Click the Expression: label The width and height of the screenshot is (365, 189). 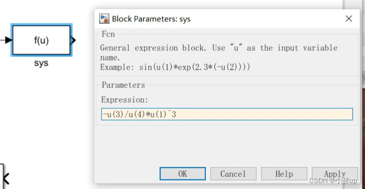(x=125, y=100)
